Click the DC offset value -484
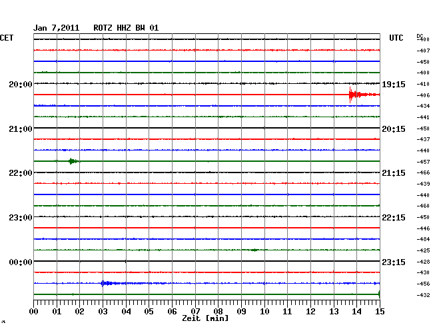The height and width of the screenshot is (329, 433). point(423,239)
